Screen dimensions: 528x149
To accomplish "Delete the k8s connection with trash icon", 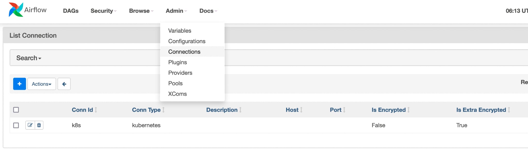I will (x=39, y=125).
